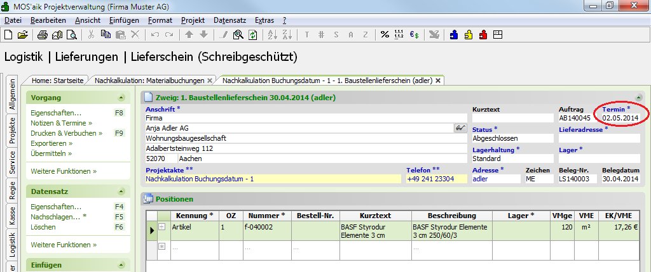The height and width of the screenshot is (272, 651).
Task: Collapse the Datensatz panel
Action: tap(121, 191)
